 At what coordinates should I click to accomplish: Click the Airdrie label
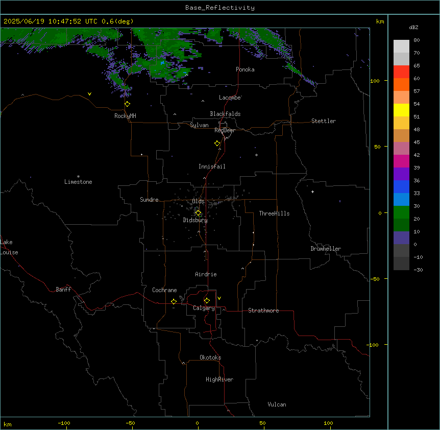coord(206,274)
